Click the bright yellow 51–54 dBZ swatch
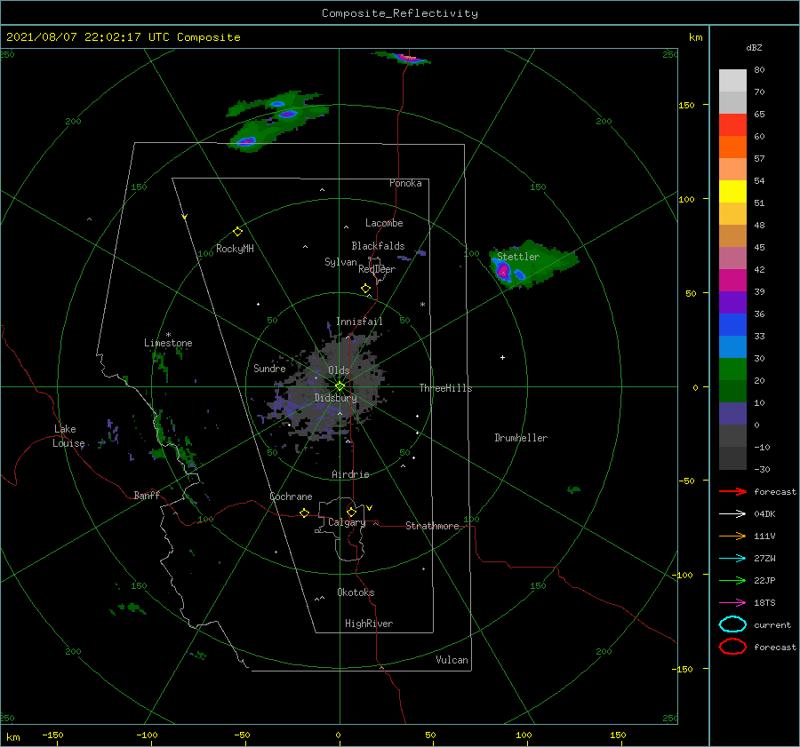The image size is (800, 747). pos(732,191)
